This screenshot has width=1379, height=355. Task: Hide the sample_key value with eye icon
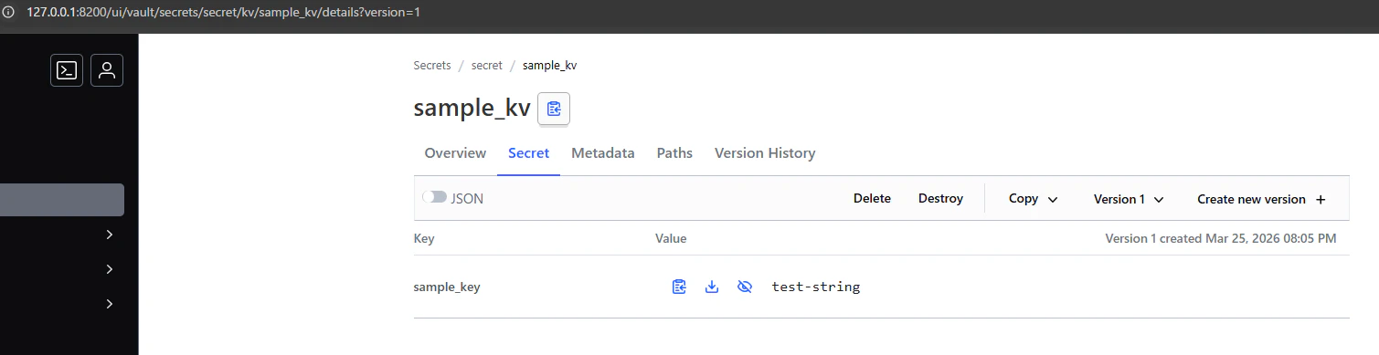coord(745,287)
